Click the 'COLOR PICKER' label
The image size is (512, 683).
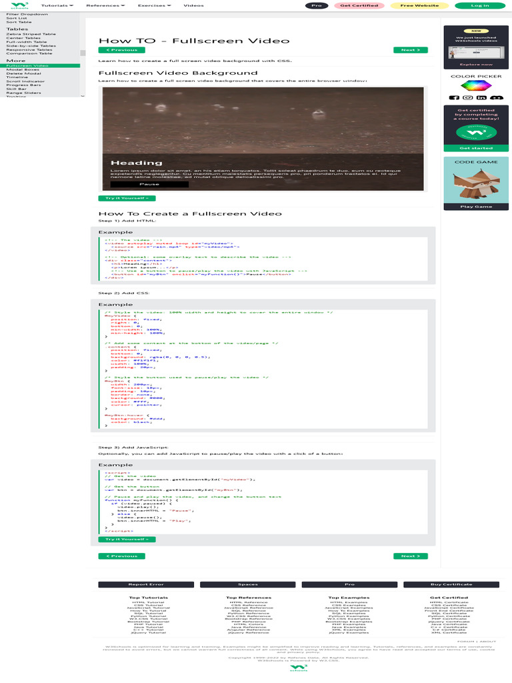click(476, 76)
